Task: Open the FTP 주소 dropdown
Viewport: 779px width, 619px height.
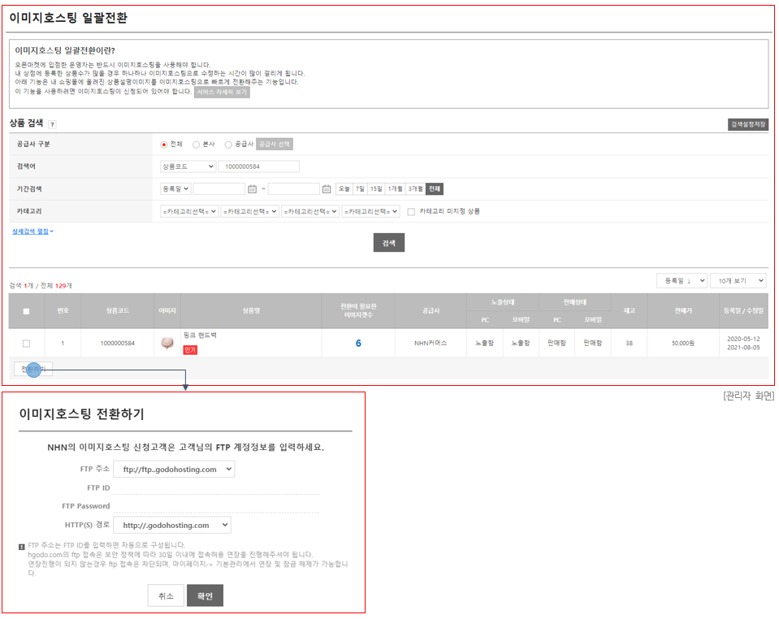Action: [174, 469]
